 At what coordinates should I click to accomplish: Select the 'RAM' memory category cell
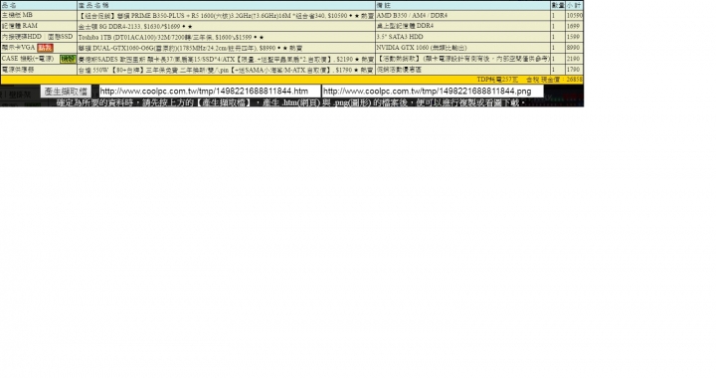39,26
